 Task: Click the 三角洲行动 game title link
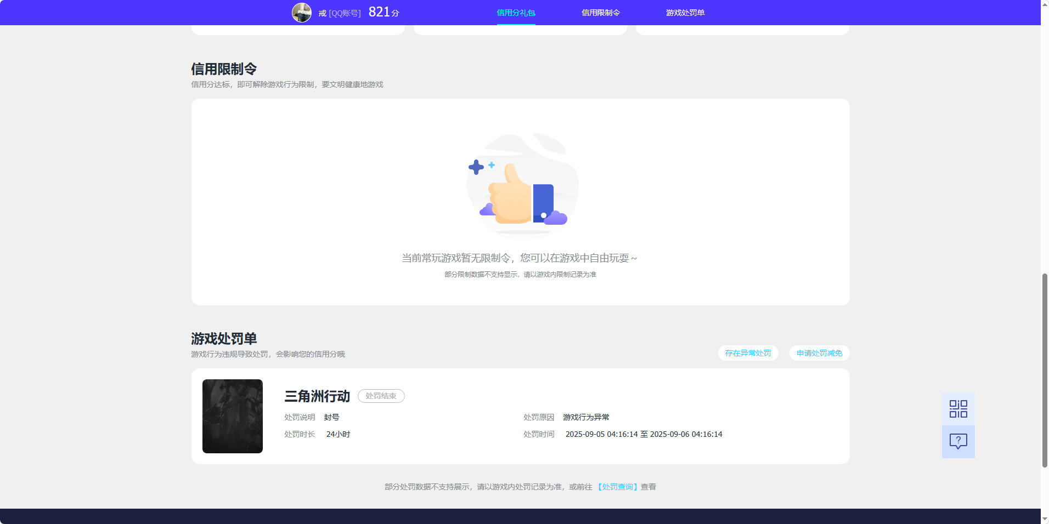pyautogui.click(x=317, y=396)
